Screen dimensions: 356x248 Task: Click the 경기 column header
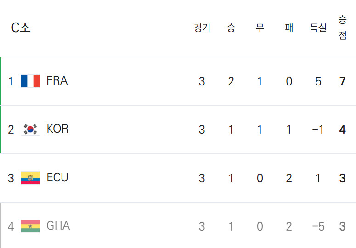202,28
